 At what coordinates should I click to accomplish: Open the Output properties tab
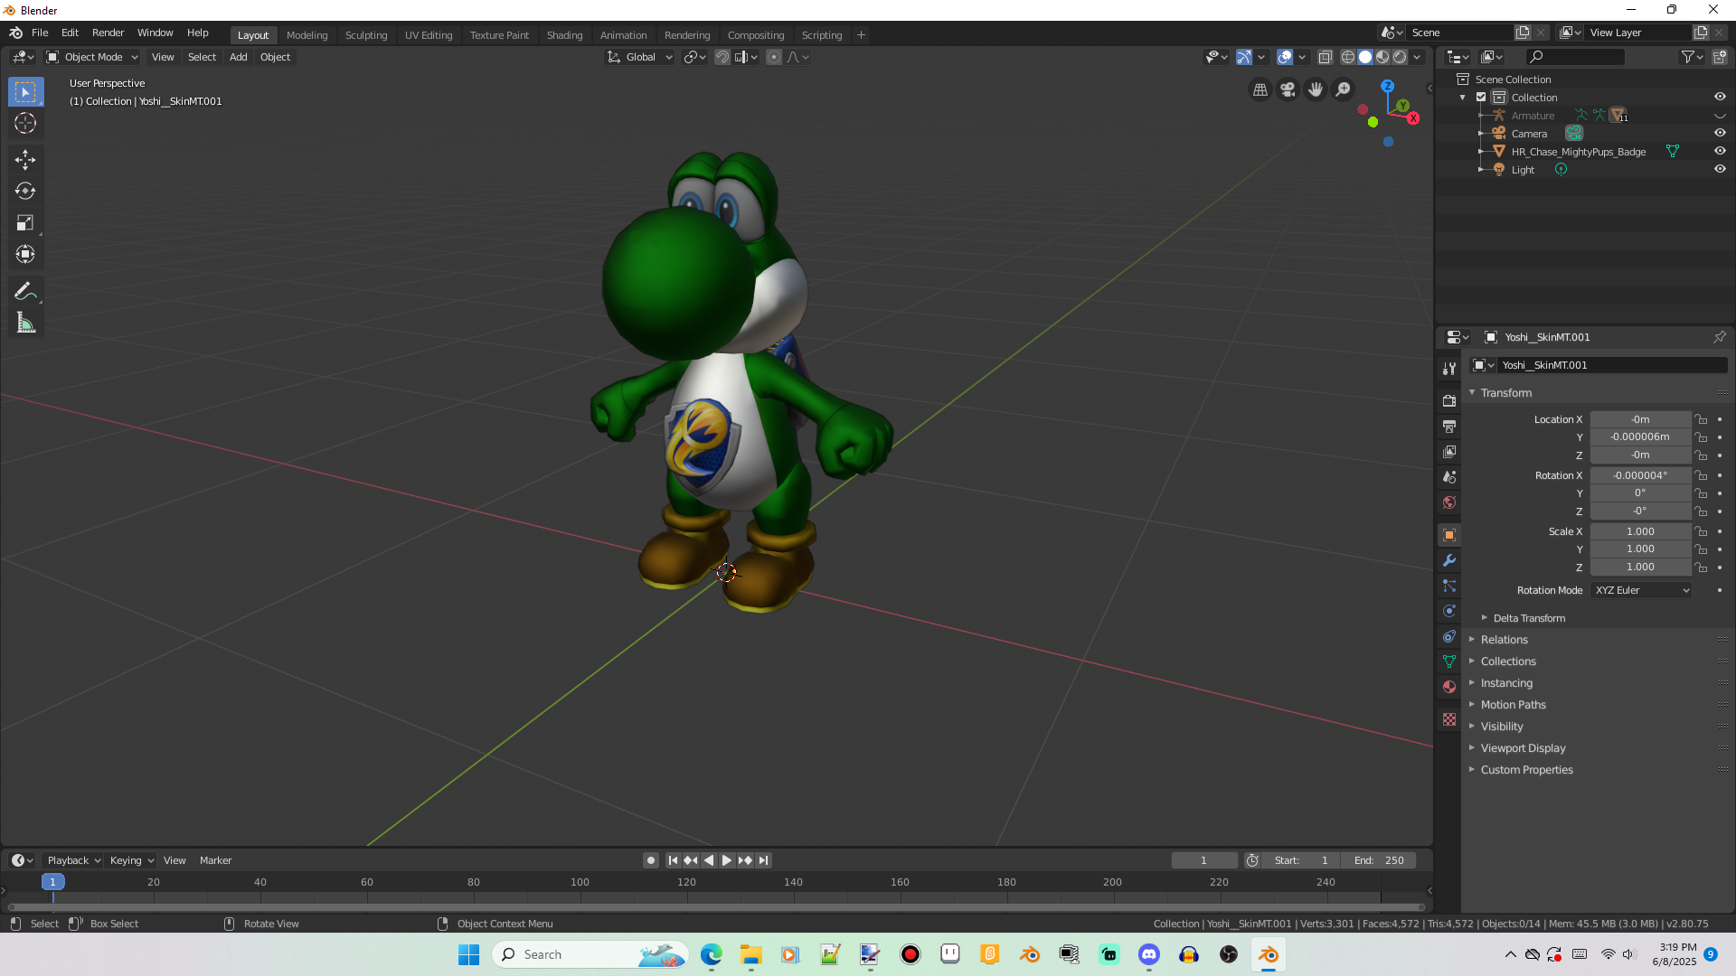[x=1449, y=426]
